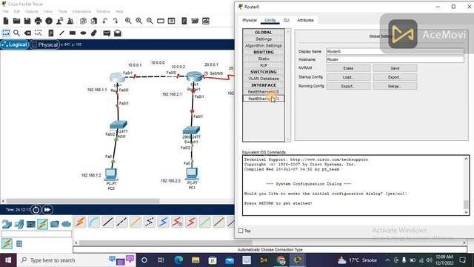Redo the action with the redo arrow
This screenshot has height=267, width=474.
116,21
